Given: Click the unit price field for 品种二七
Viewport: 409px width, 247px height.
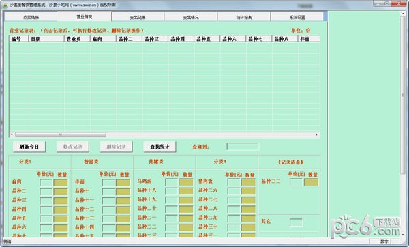Looking at the screenshot, I should coord(234,200).
